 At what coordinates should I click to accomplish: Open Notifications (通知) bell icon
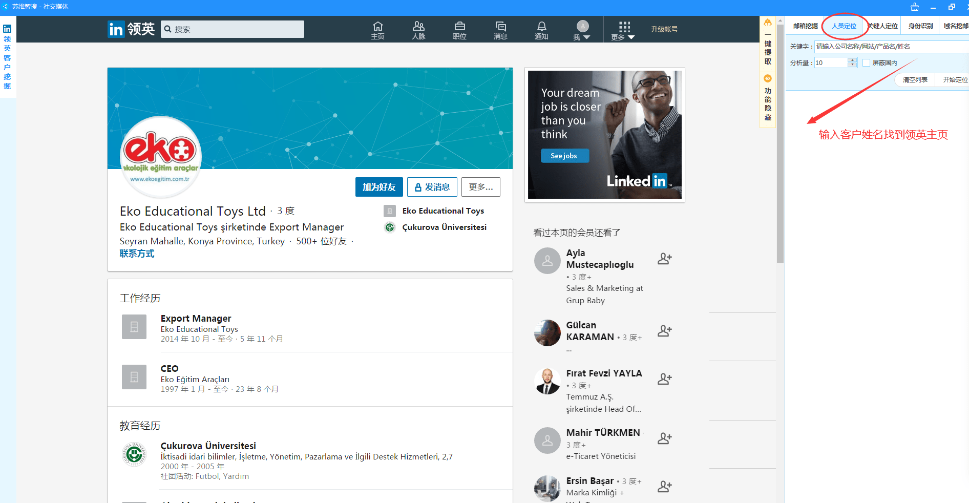[x=541, y=30]
